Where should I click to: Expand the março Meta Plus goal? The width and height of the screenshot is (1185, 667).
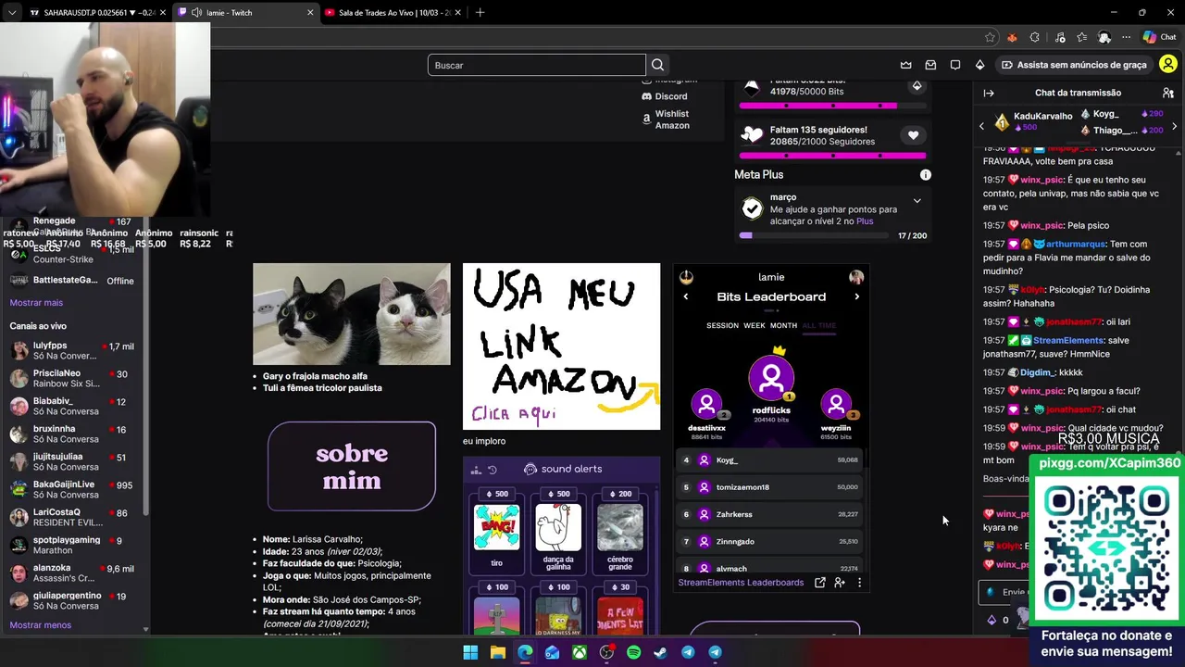[x=917, y=200]
